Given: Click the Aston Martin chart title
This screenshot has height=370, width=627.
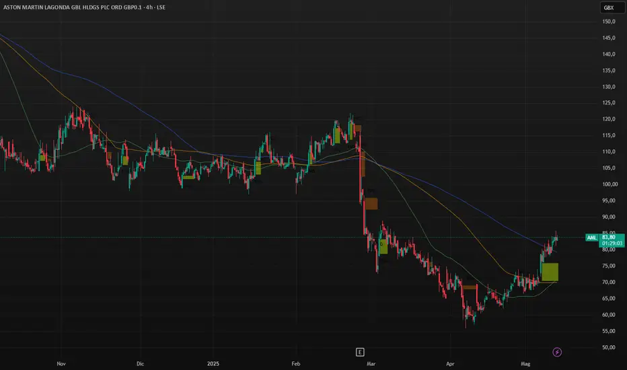Looking at the screenshot, I should pyautogui.click(x=84, y=7).
